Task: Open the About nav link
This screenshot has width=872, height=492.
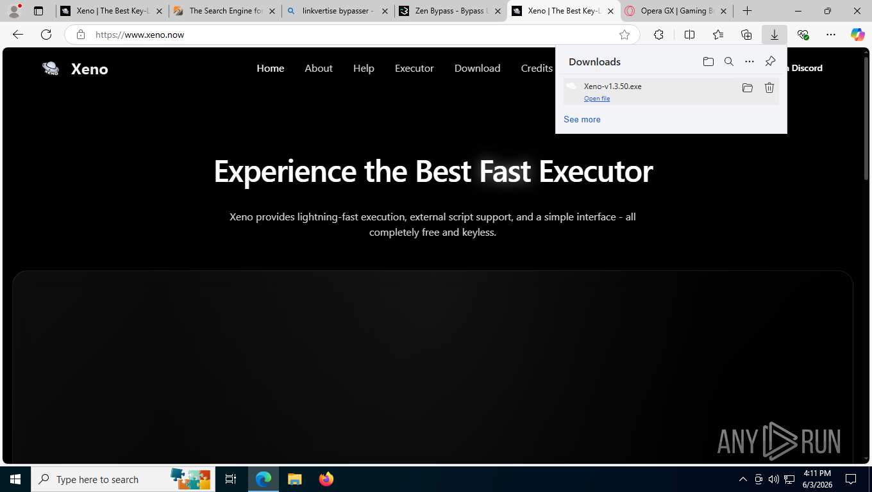Action: (x=319, y=68)
